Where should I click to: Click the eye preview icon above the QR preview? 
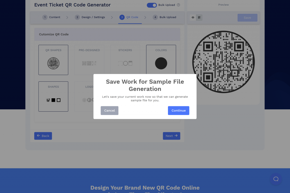click(193, 18)
